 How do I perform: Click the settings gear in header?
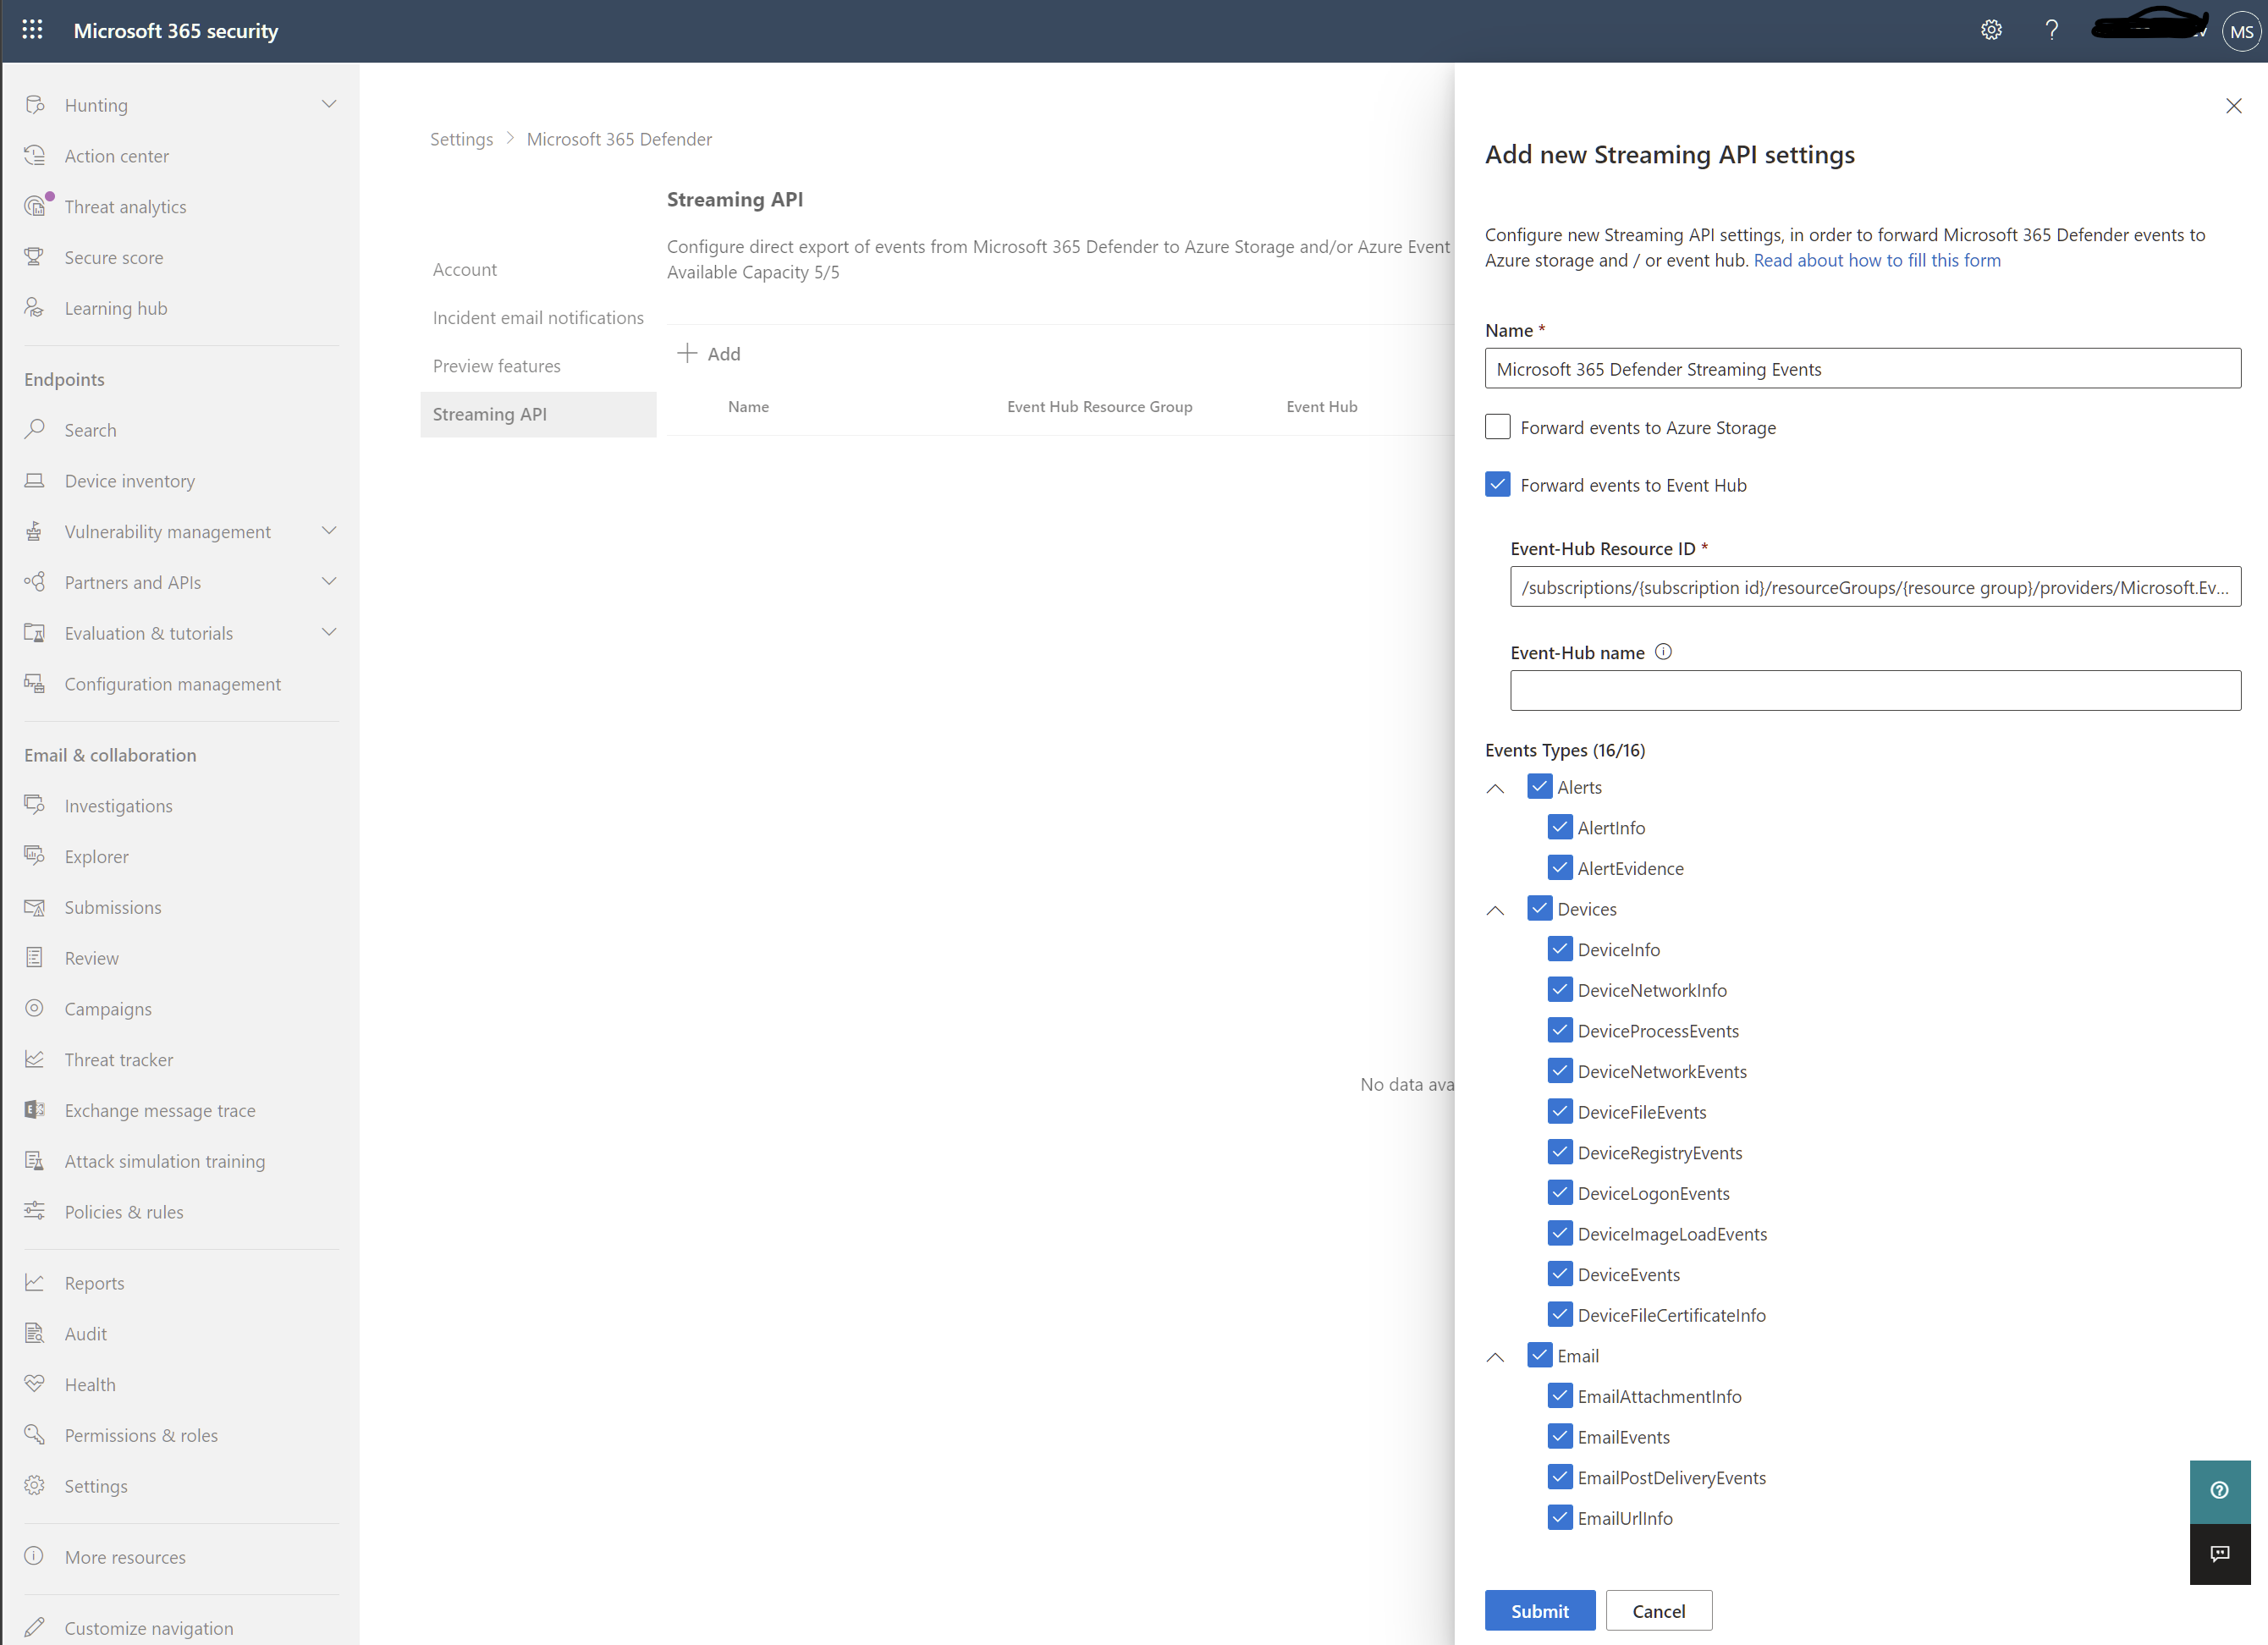(1991, 30)
